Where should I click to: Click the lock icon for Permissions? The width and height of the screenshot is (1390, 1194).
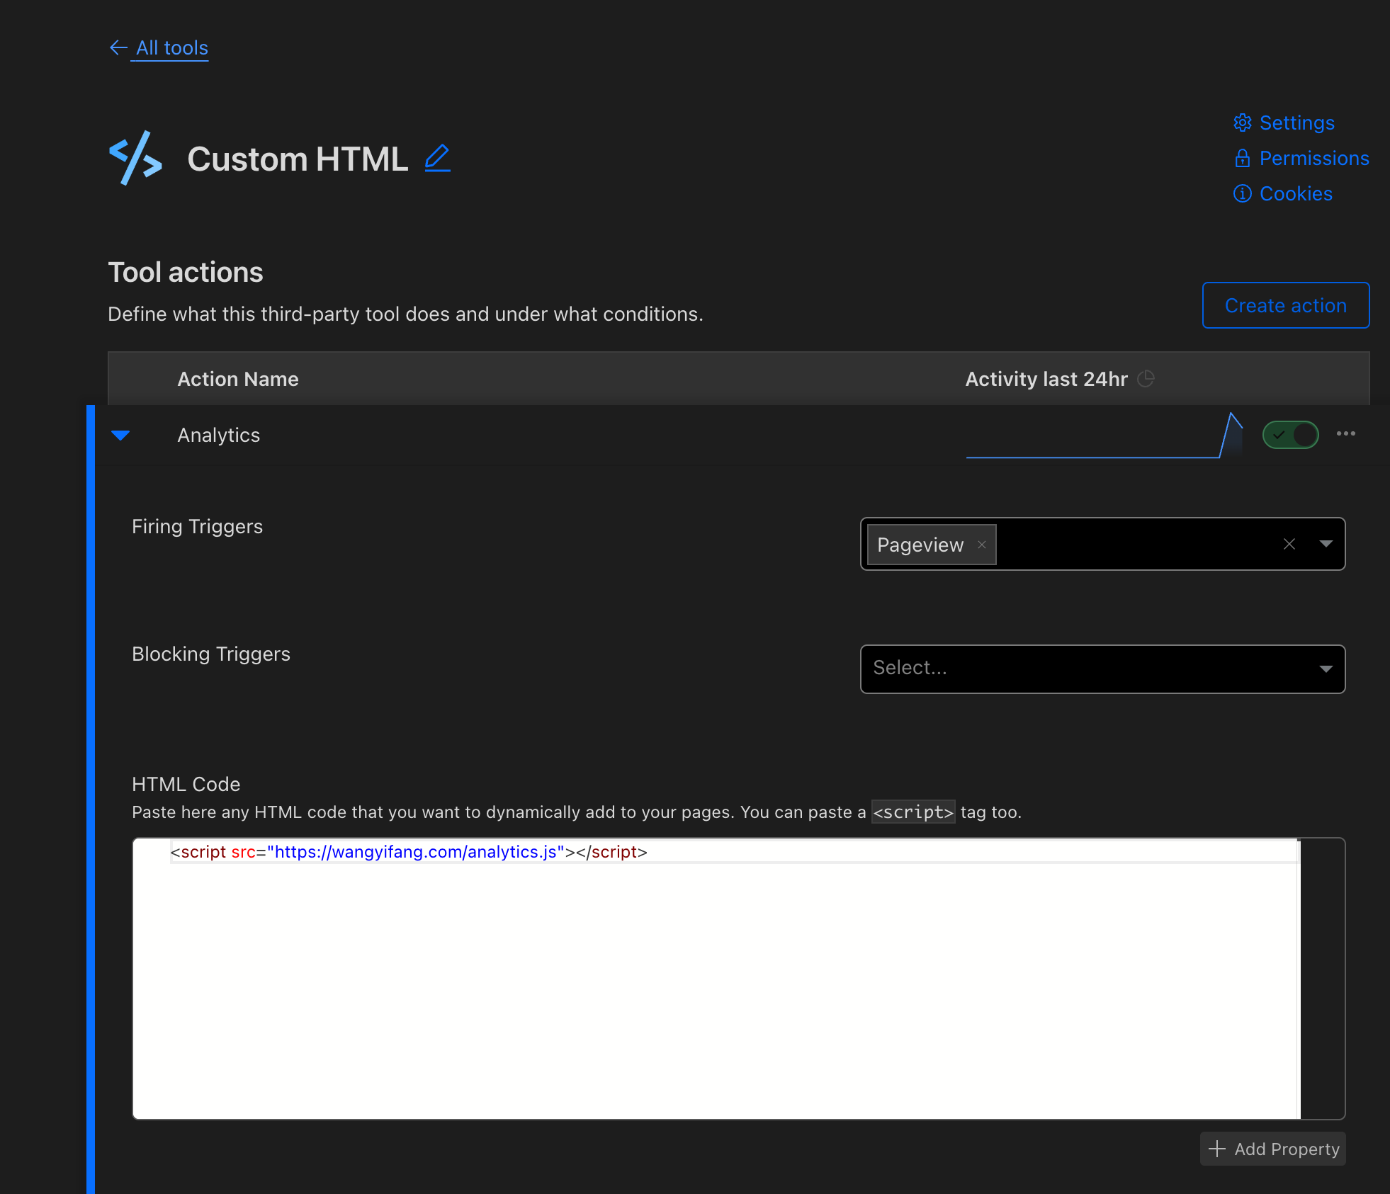tap(1243, 158)
